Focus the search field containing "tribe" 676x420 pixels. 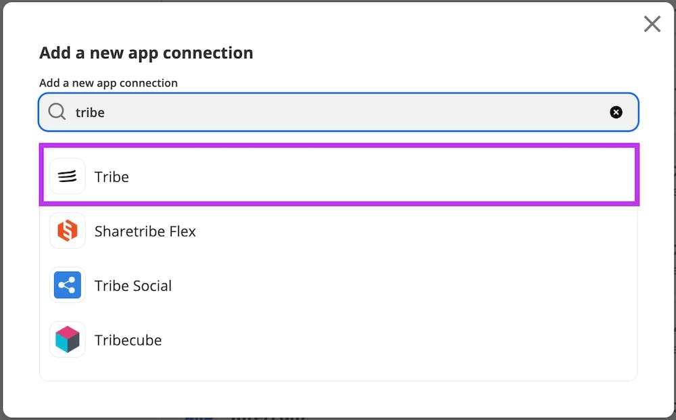pyautogui.click(x=338, y=112)
